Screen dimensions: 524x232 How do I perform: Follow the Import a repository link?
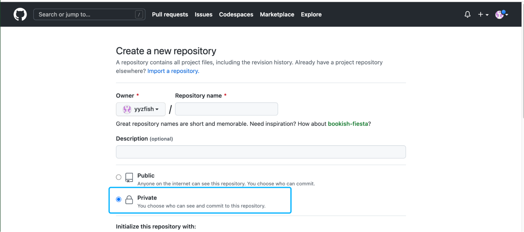tap(173, 71)
